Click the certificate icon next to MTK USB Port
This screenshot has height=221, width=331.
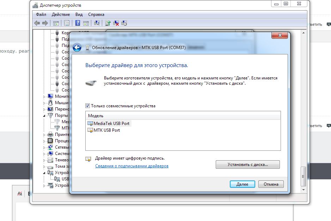click(x=90, y=130)
